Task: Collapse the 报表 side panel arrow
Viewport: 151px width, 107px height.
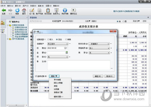Action: click(x=27, y=18)
